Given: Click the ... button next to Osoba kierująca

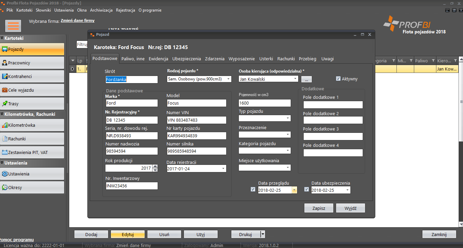Looking at the screenshot, I should click(x=306, y=79).
